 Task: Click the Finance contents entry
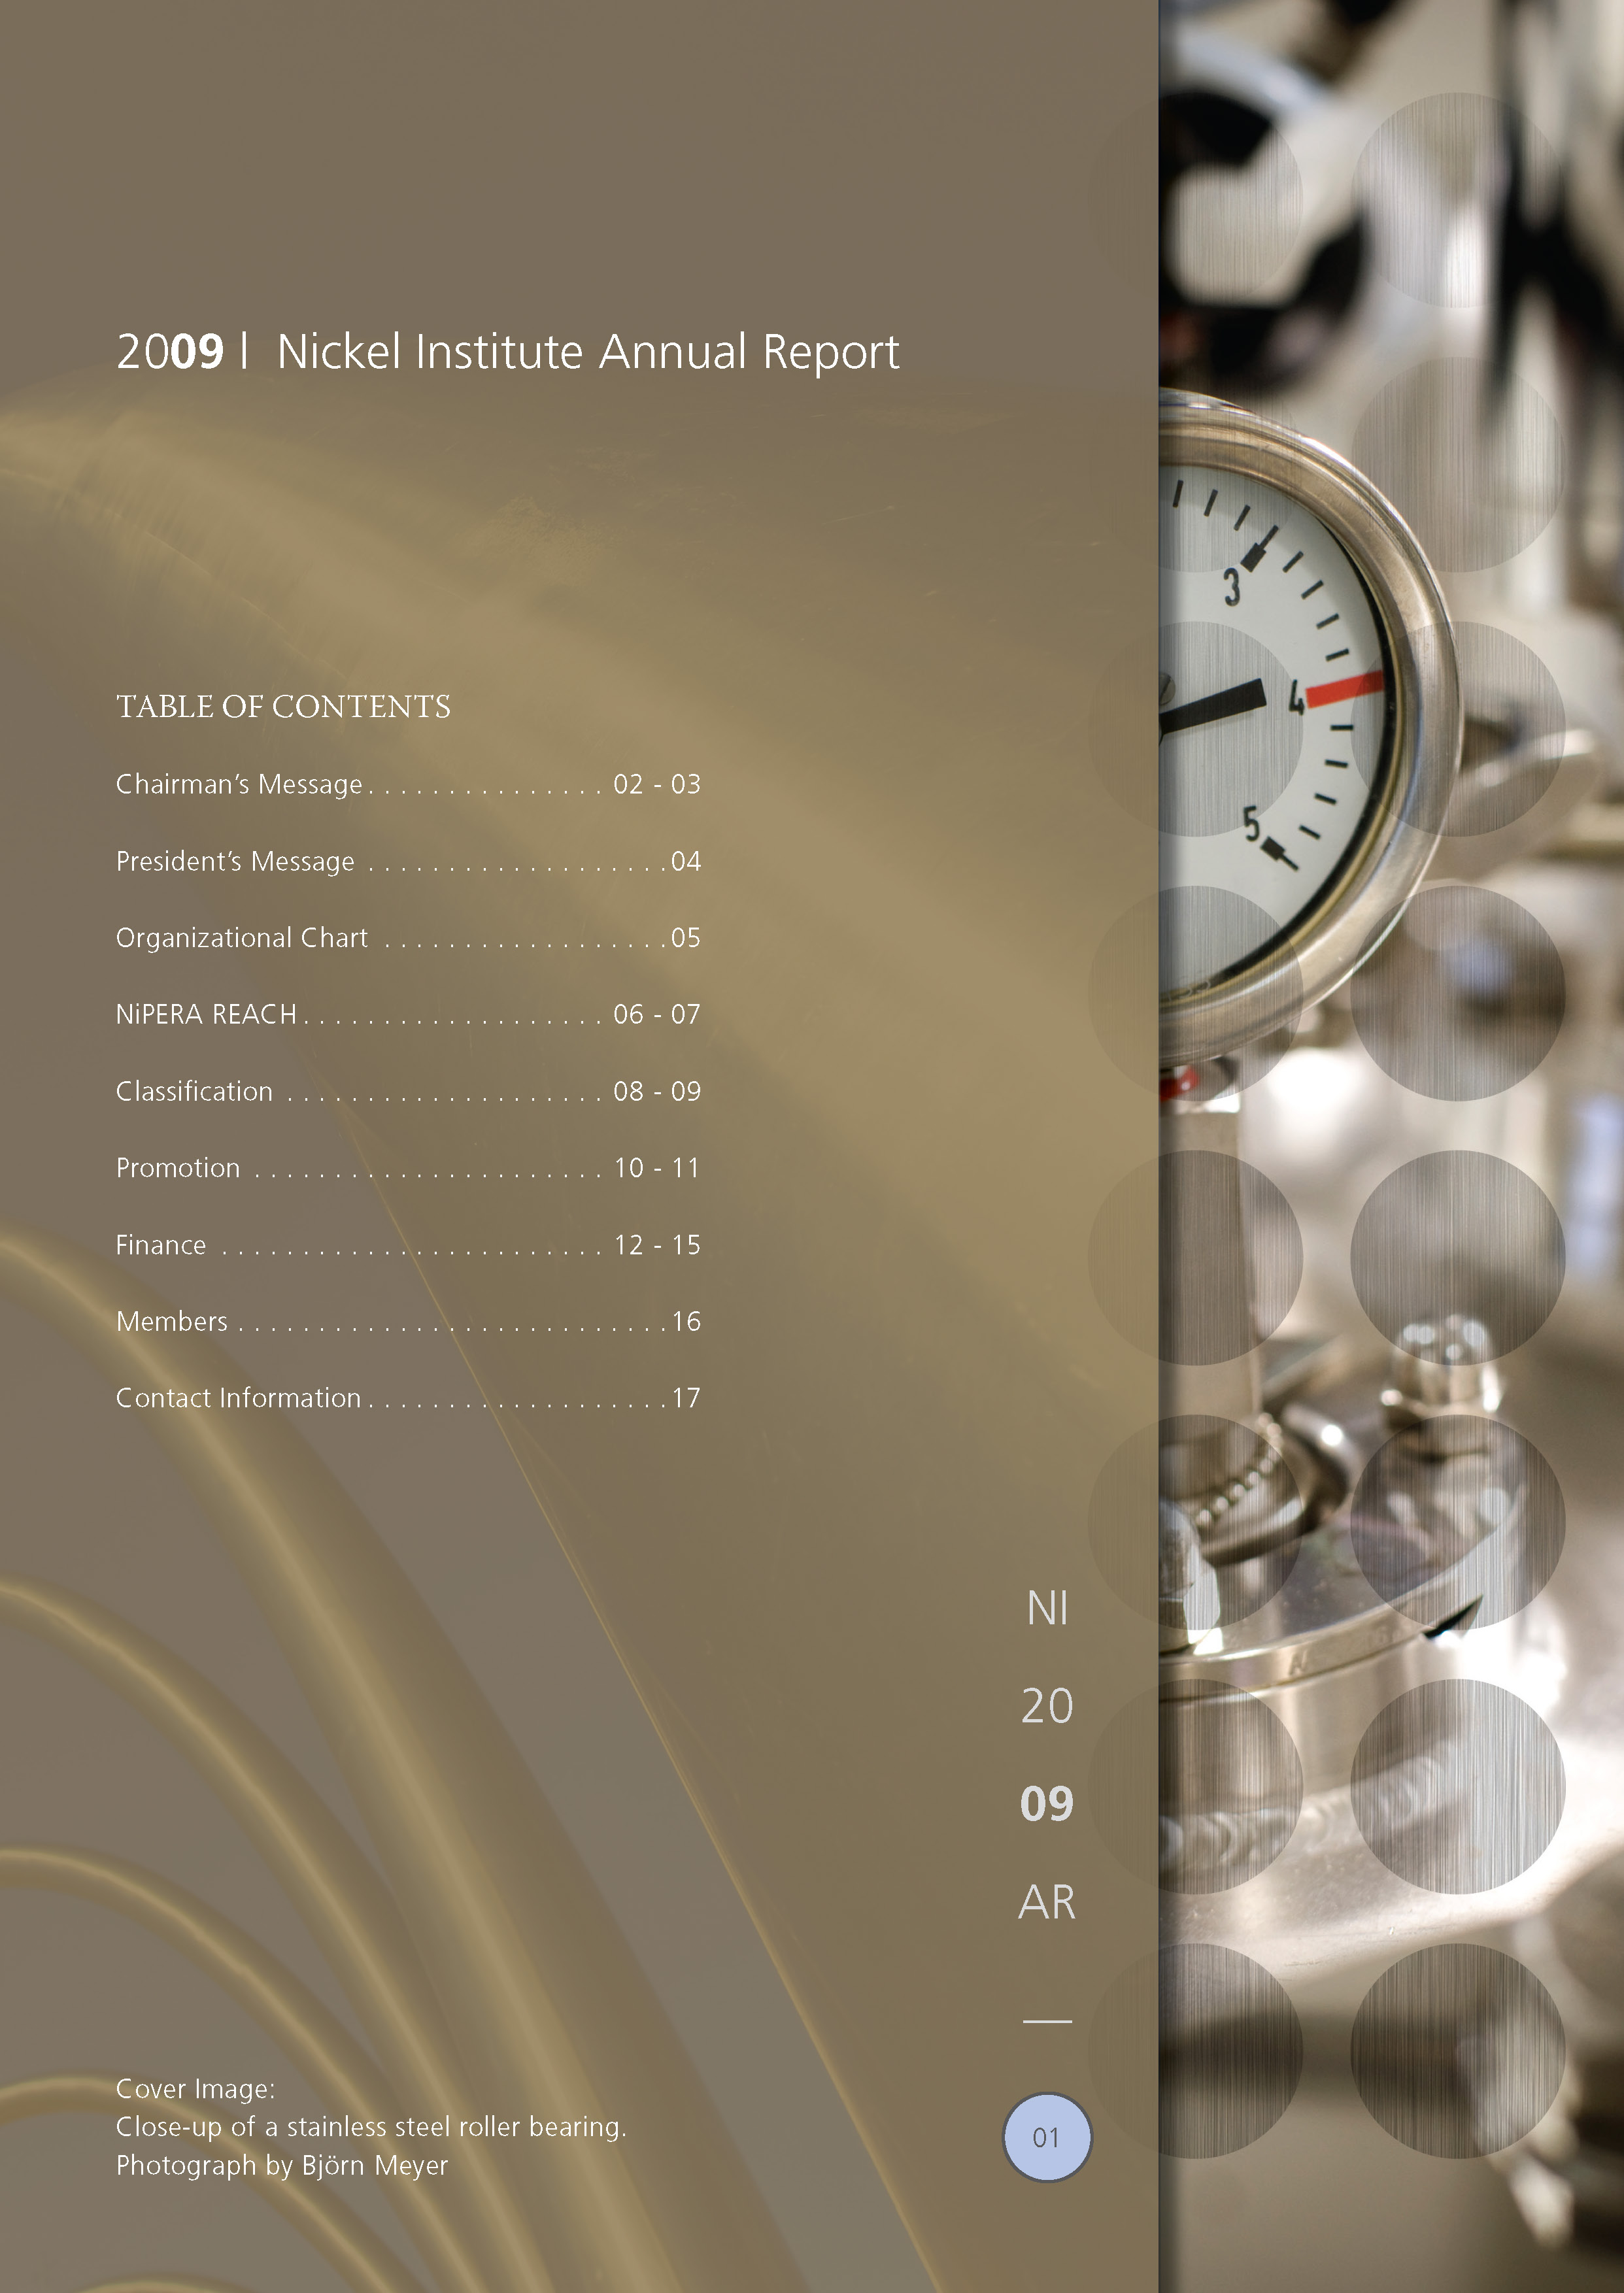click(x=161, y=1245)
